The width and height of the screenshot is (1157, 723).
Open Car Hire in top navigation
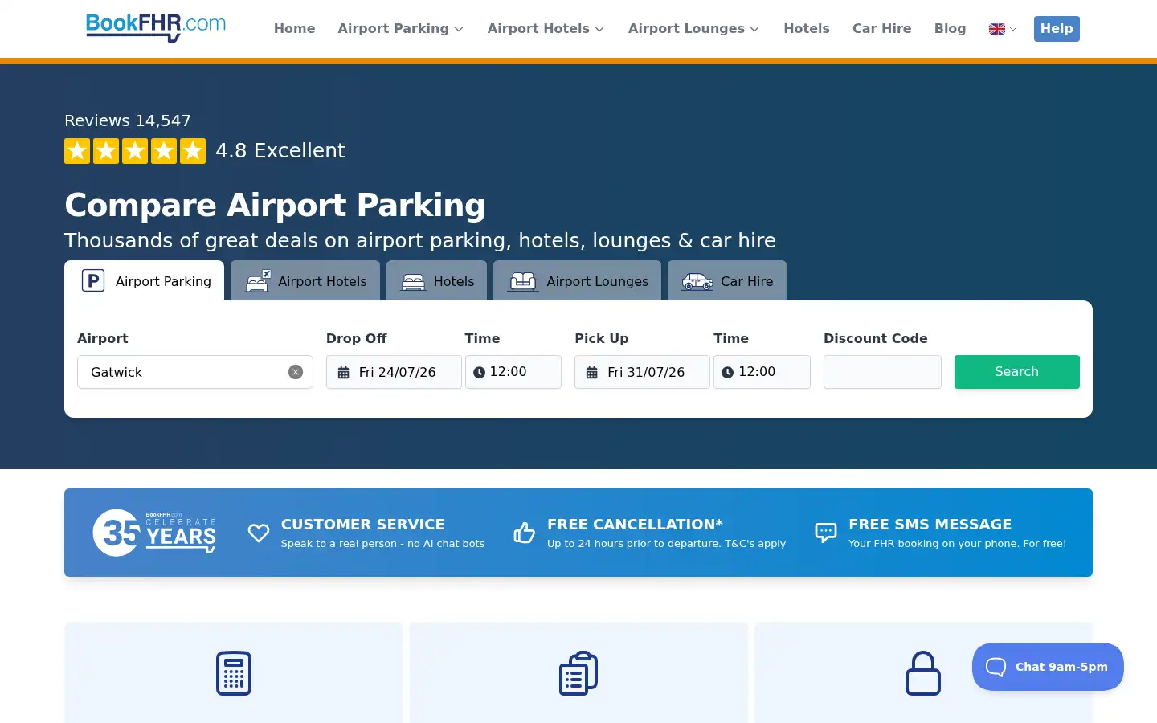point(881,29)
